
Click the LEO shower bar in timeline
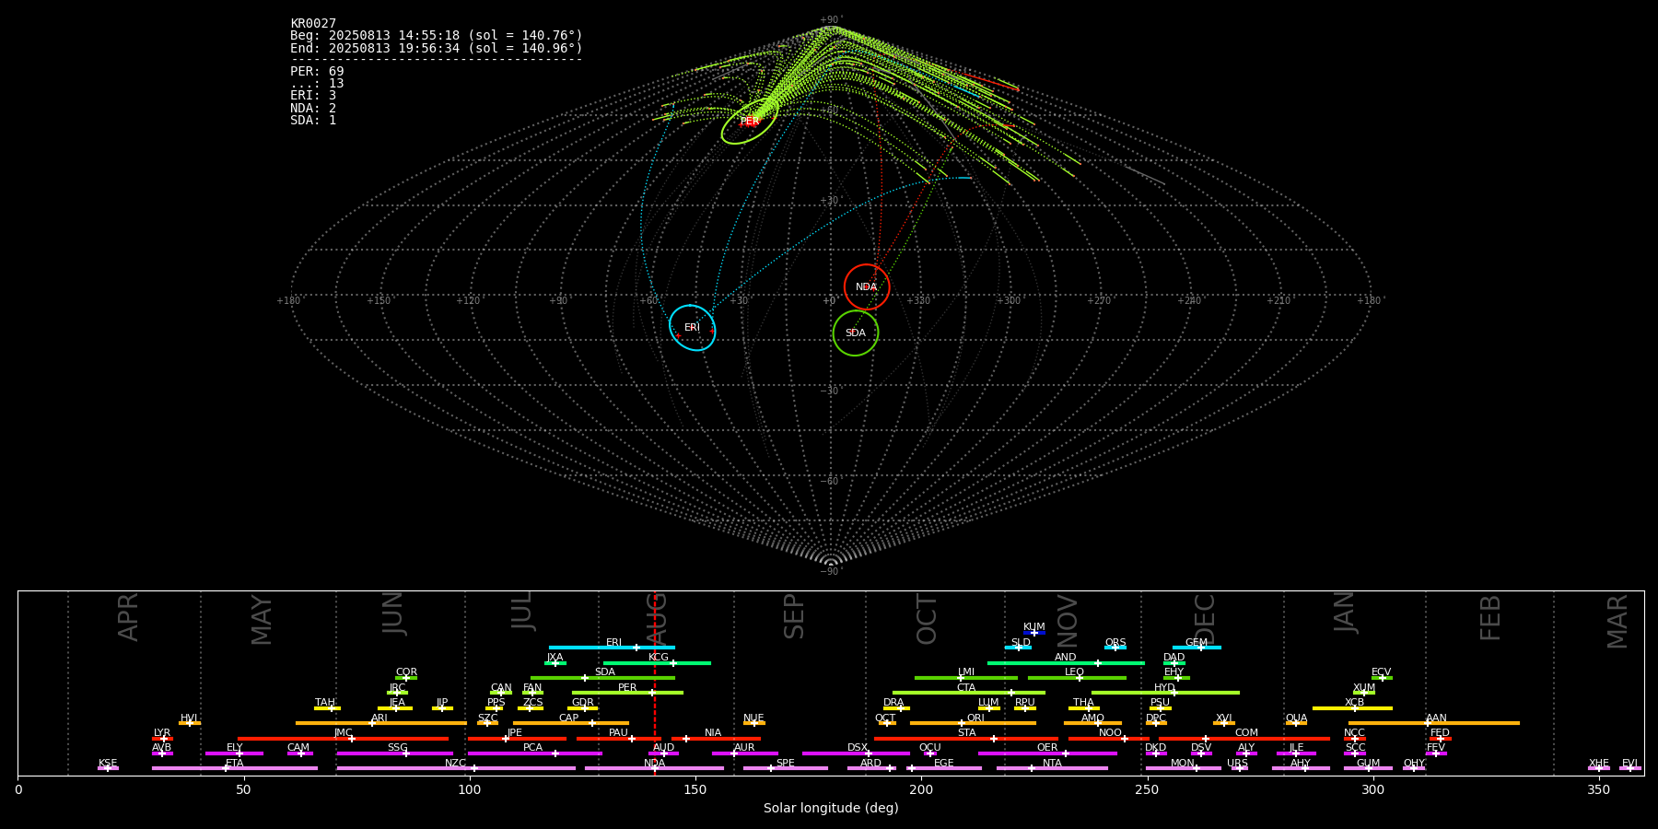[1077, 678]
